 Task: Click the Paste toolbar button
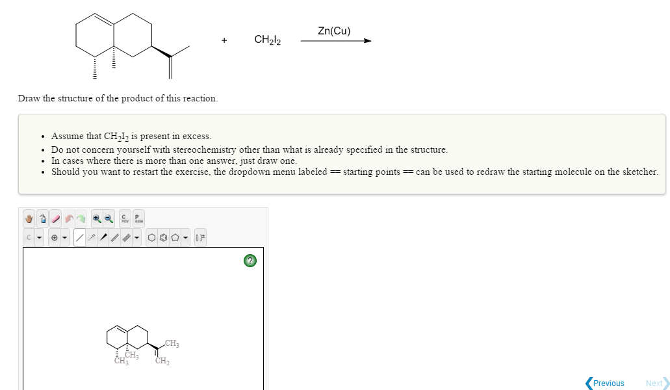136,218
